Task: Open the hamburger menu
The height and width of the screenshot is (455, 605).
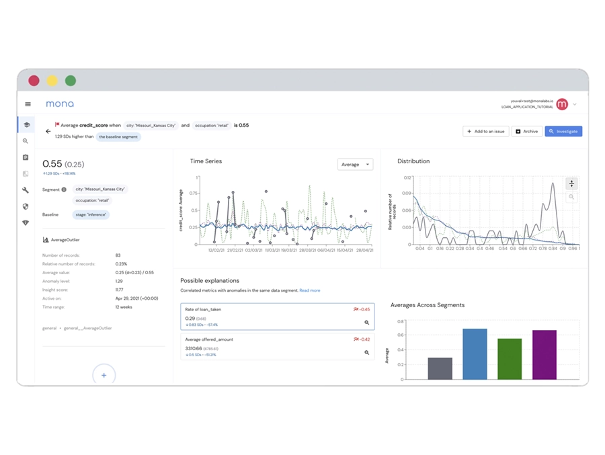Action: (x=28, y=104)
